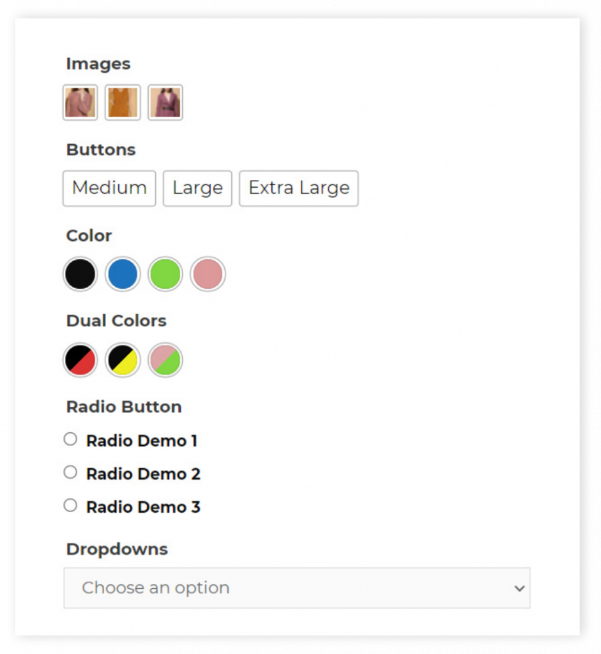Toggle the Radio Demo 3 radio button
The image size is (601, 654).
70,505
